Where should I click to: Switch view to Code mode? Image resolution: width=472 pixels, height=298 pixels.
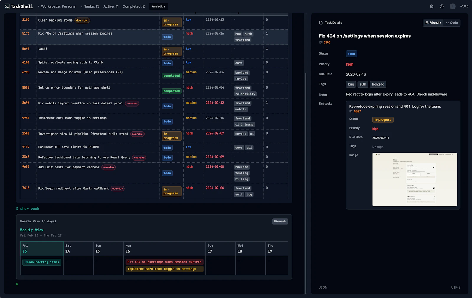[x=452, y=22]
